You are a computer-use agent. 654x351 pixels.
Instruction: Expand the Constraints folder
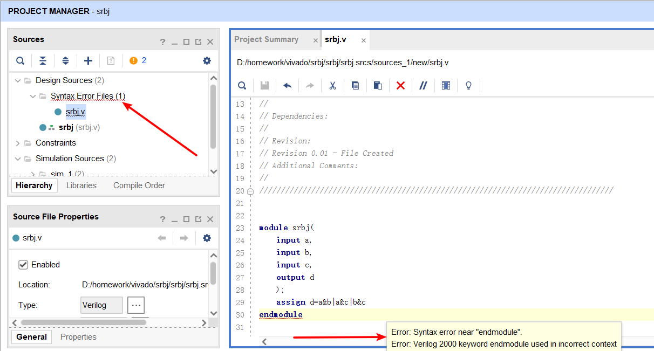point(18,143)
